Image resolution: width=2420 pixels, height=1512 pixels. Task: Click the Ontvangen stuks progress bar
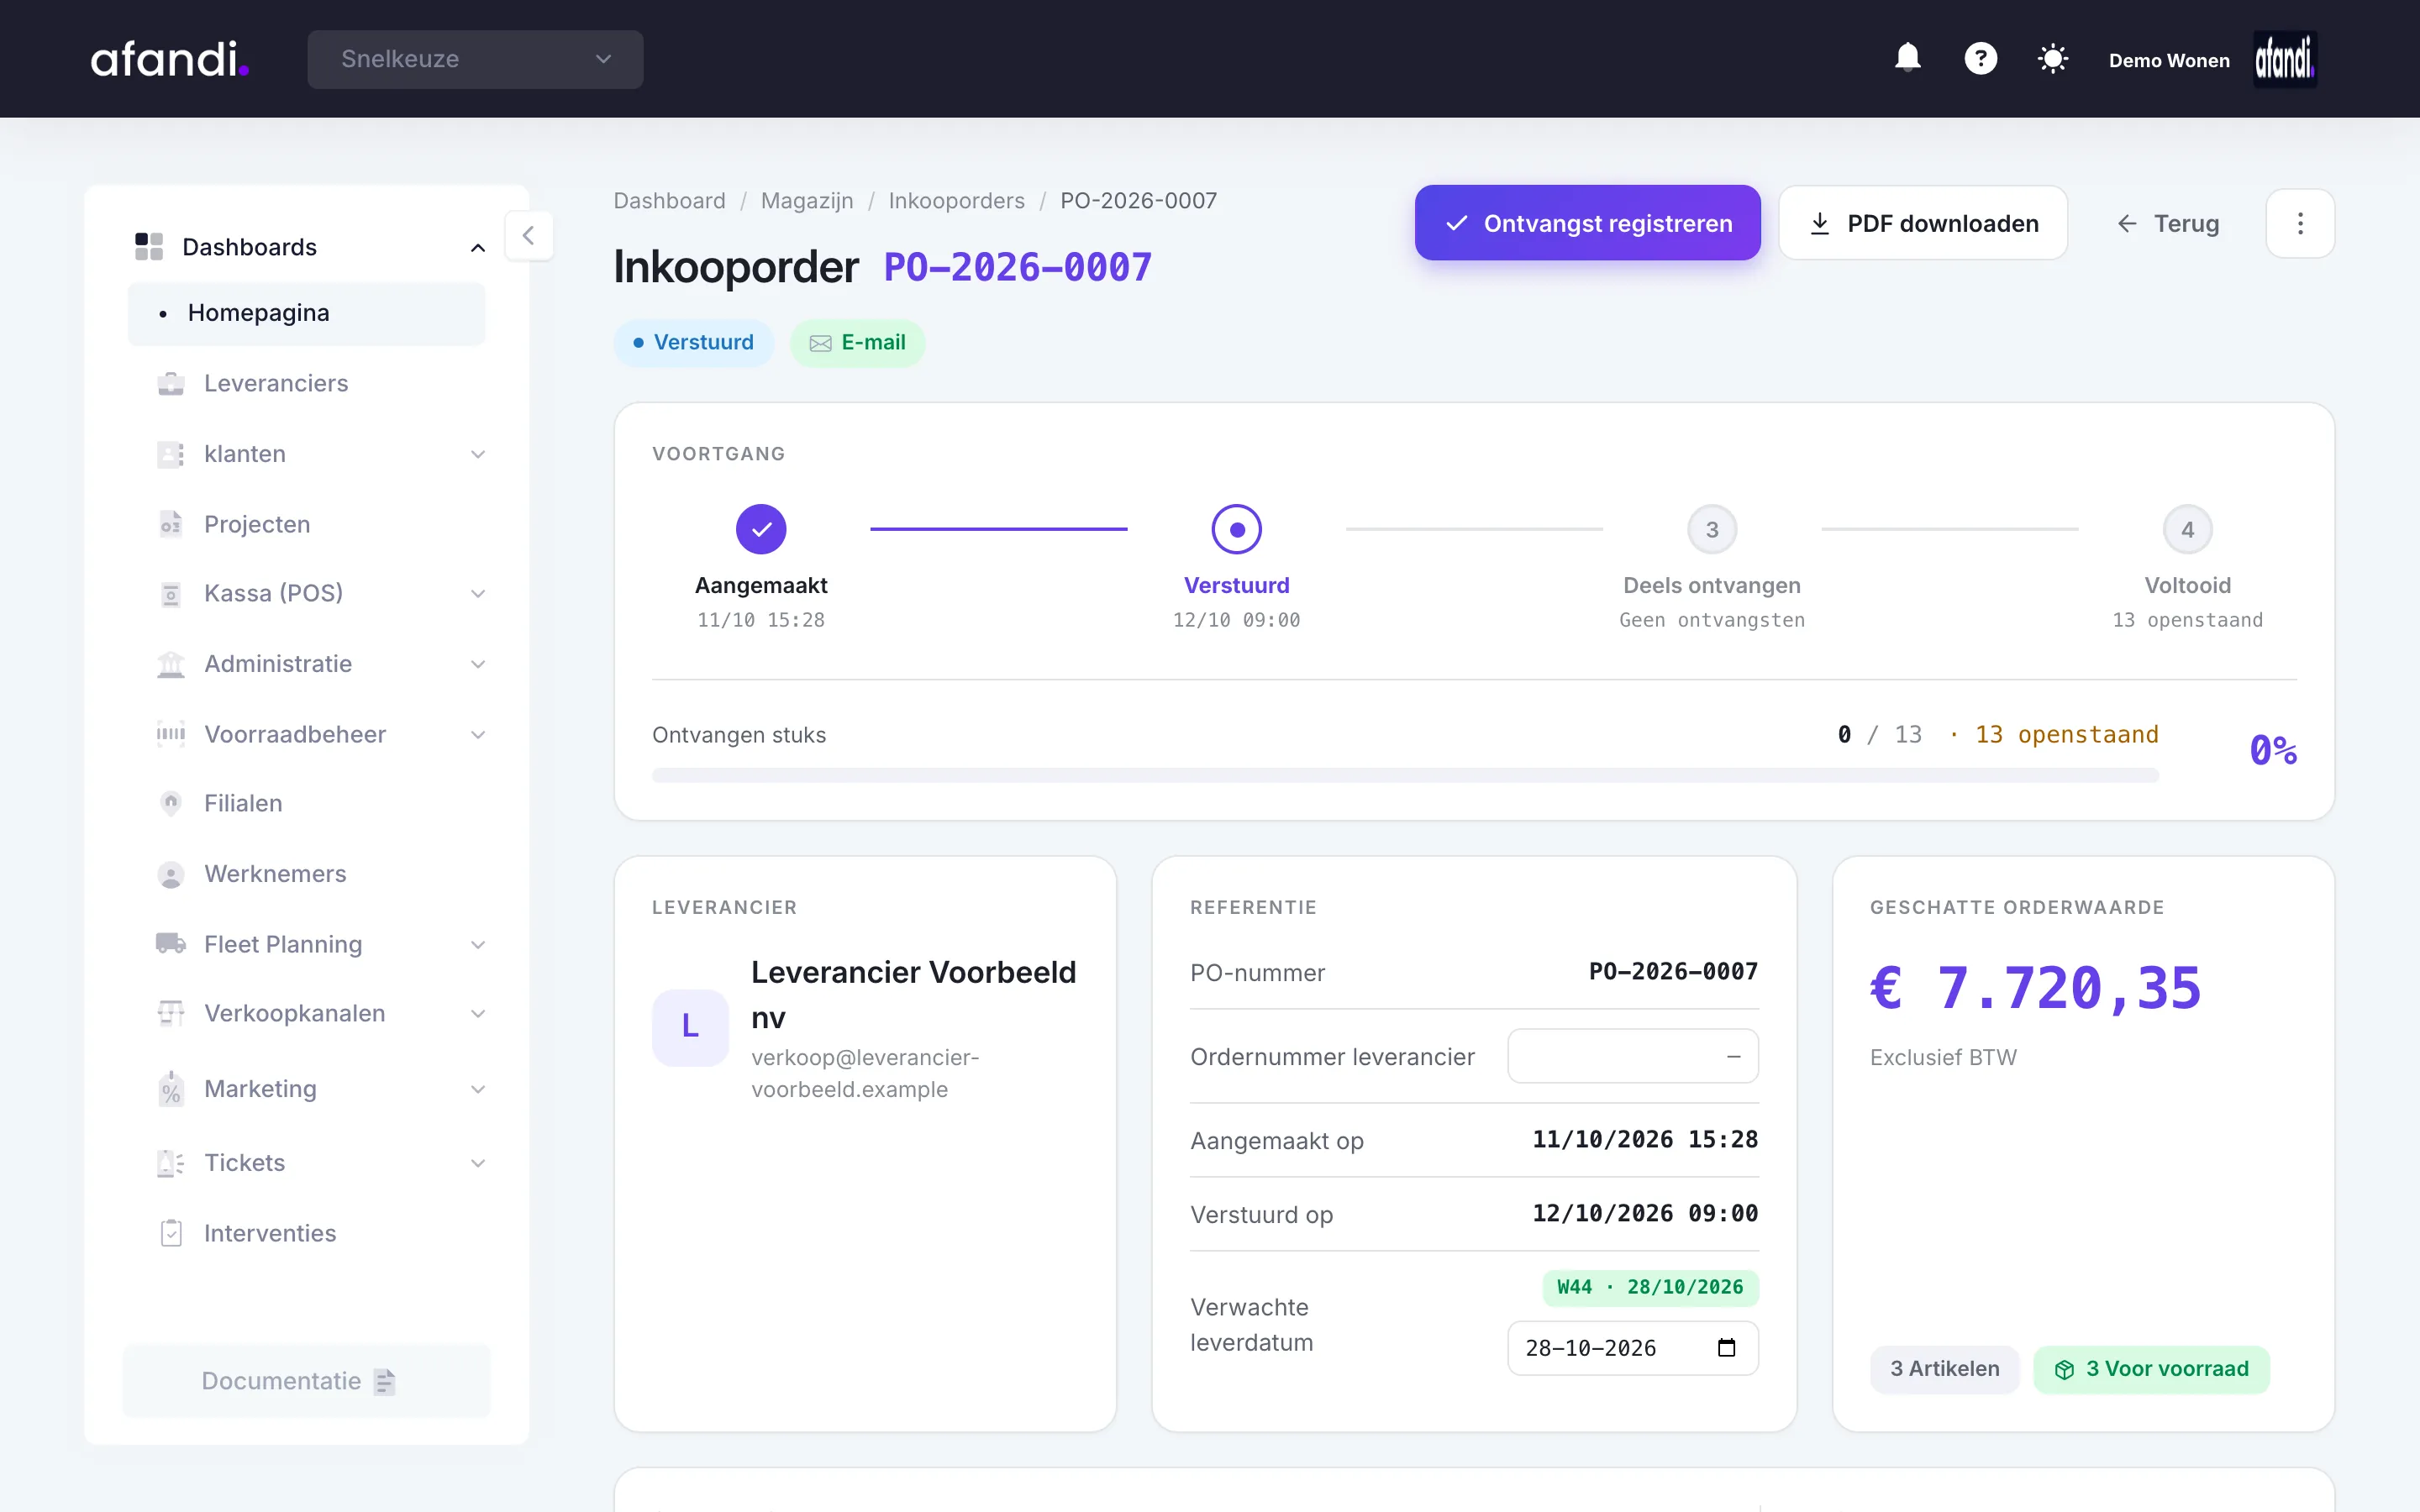point(1405,775)
